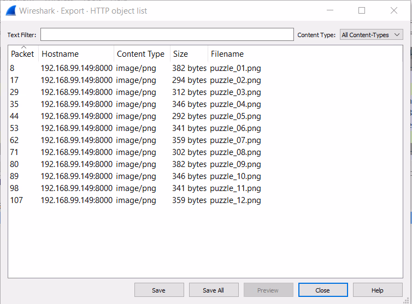The width and height of the screenshot is (412, 304).
Task: Click the Wireshark shark fin icon
Action: 11,11
